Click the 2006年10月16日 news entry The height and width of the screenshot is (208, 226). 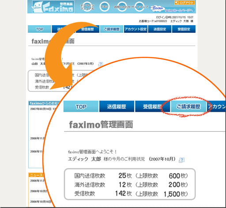click(x=41, y=201)
